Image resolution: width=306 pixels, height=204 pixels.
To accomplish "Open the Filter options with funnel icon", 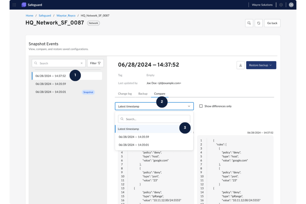I will click(x=95, y=63).
